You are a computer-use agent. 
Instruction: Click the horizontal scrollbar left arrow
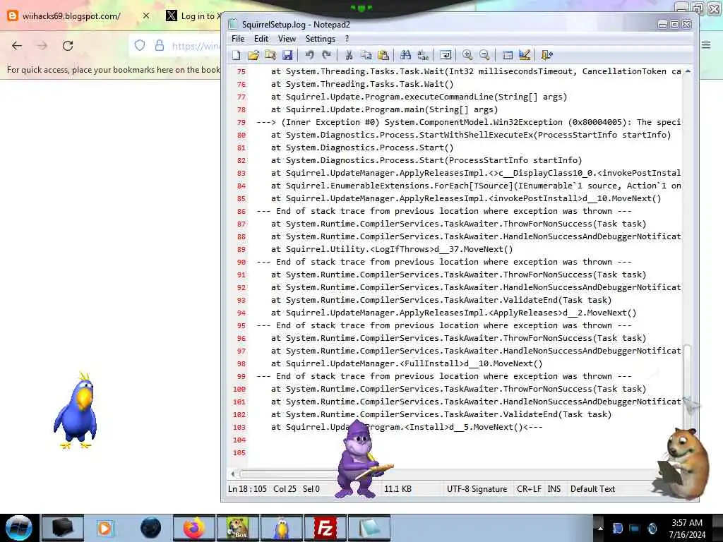(232, 474)
